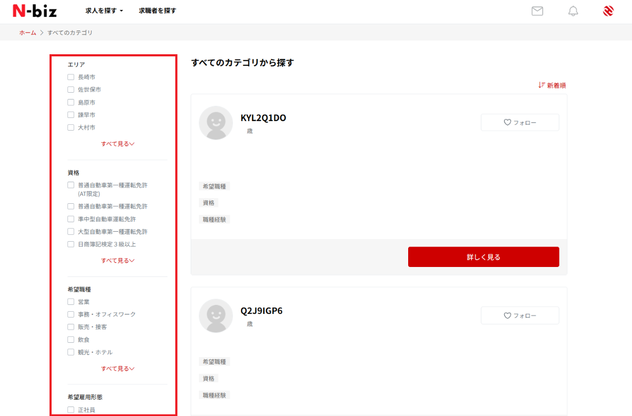Click KYL2Q1DO's profile avatar

[x=216, y=123]
